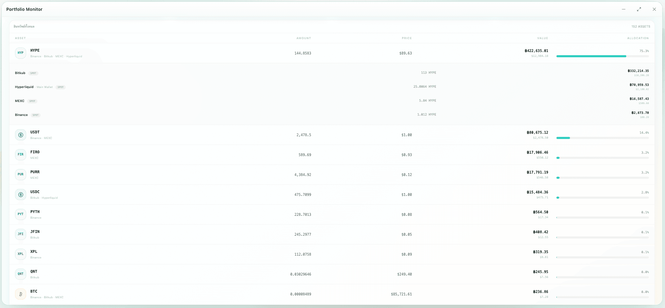The height and width of the screenshot is (308, 665).
Task: Click the USDT dollar coin icon
Action: (21, 135)
